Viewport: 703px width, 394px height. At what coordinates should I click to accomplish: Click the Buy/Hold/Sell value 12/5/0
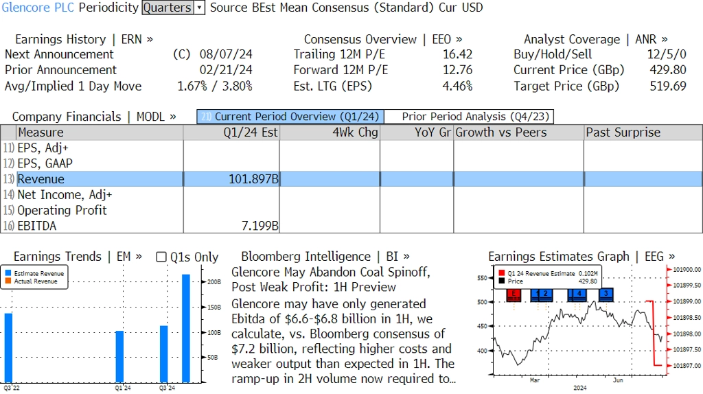[667, 54]
